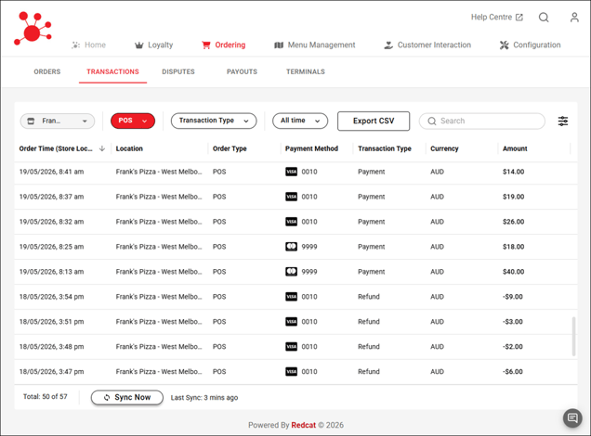
Task: Switch to the Orders tab
Action: tap(47, 71)
